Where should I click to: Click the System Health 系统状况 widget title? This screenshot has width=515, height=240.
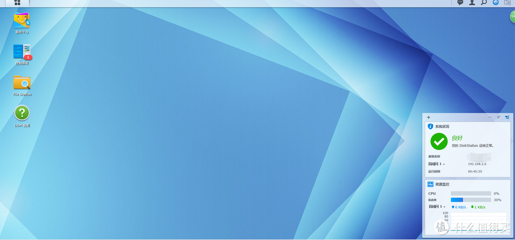click(442, 126)
